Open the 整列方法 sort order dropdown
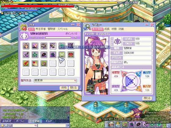171x128 pixels. tap(55, 81)
